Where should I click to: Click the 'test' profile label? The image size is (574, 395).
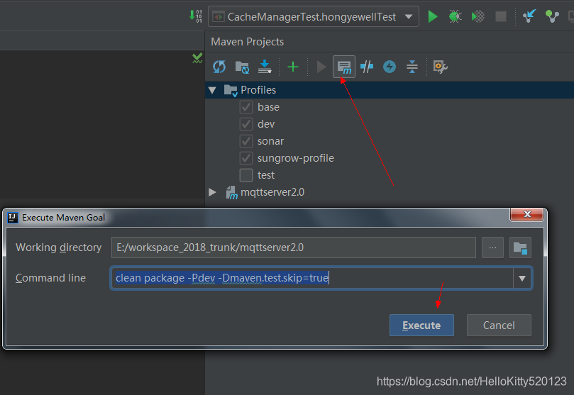click(266, 176)
